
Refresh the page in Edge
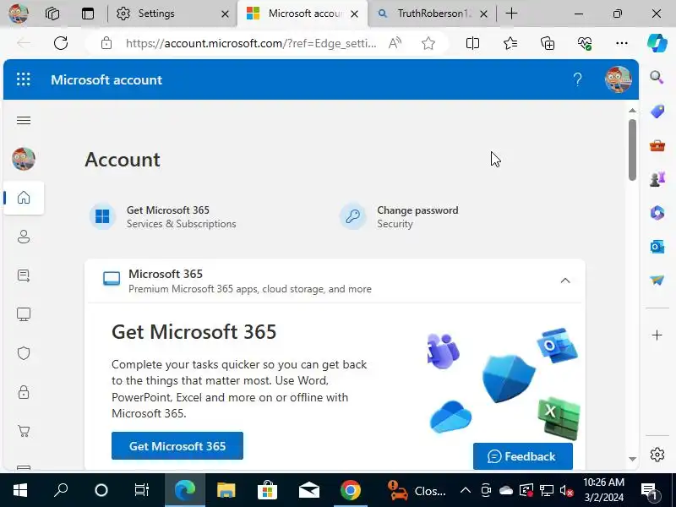[x=61, y=43]
